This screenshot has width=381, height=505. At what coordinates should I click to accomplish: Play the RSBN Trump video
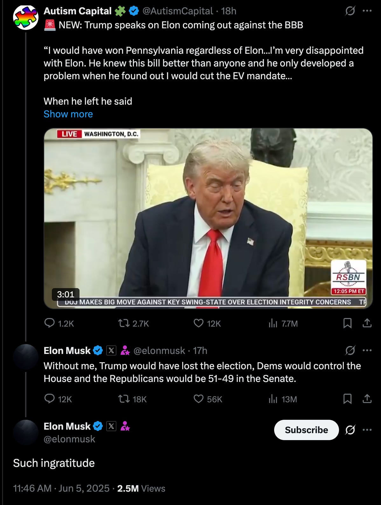208,218
